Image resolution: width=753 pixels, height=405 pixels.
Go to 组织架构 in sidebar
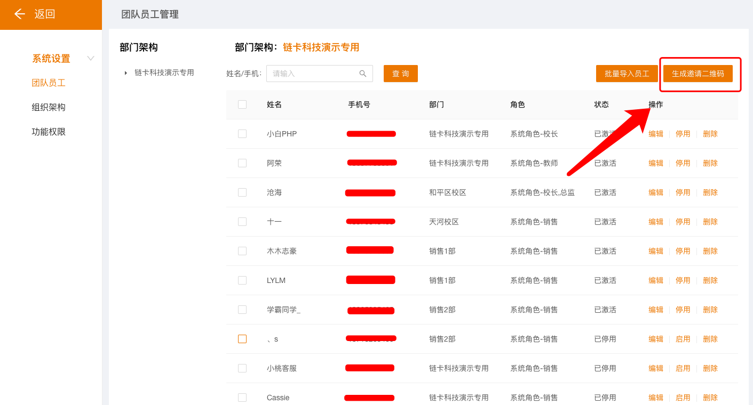49,107
